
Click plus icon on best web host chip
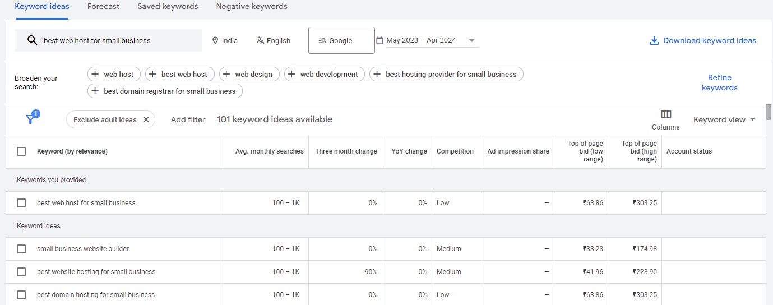click(153, 74)
